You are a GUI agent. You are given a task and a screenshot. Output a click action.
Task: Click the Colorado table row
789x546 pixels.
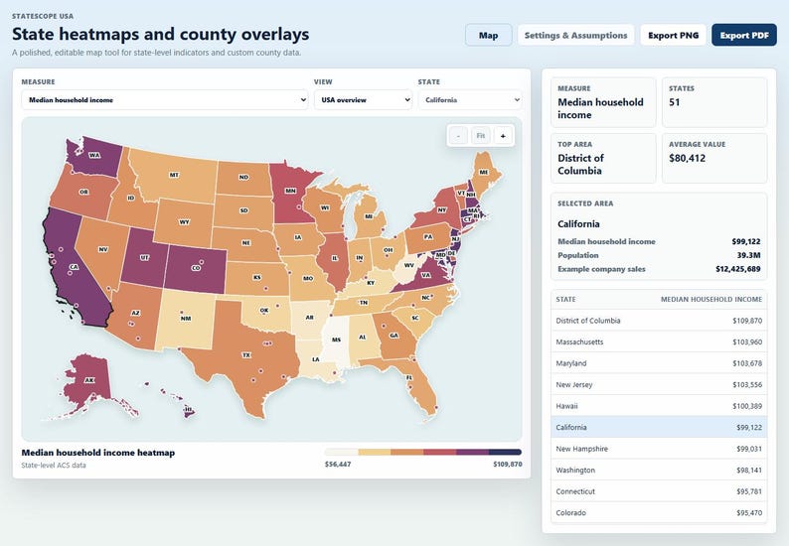(659, 513)
